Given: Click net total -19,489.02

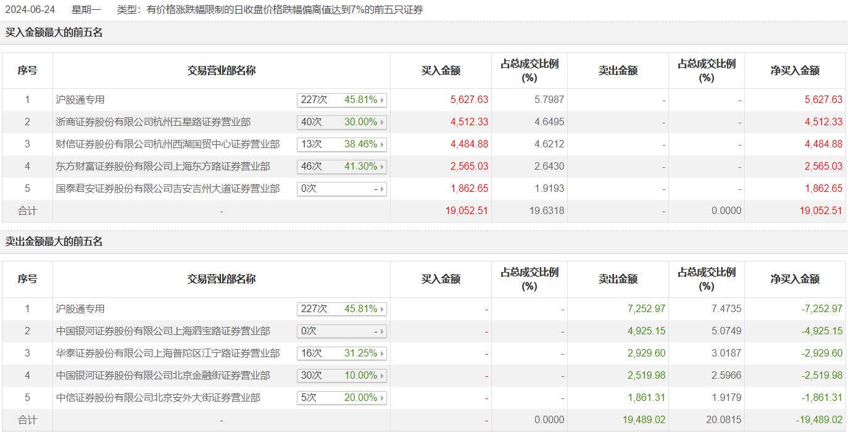Looking at the screenshot, I should coord(819,420).
